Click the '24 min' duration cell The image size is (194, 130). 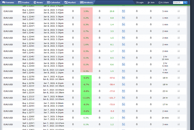coord(165,118)
